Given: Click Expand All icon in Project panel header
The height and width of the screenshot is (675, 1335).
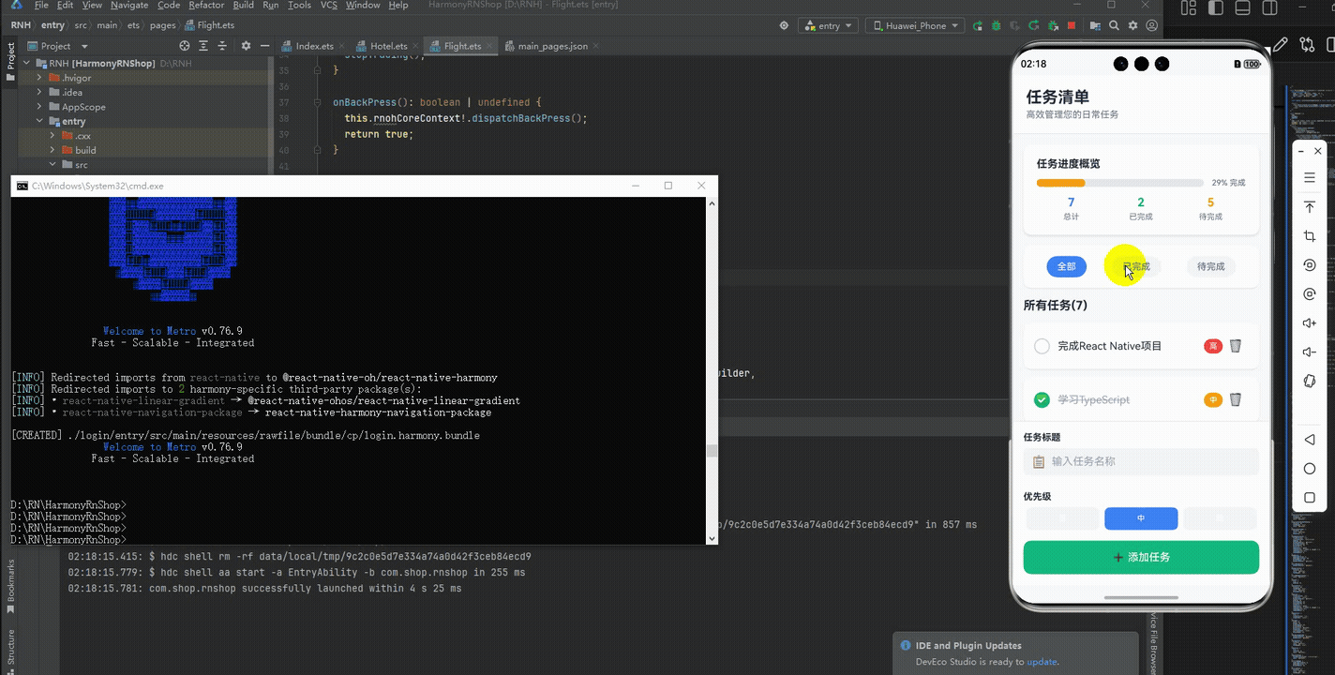Looking at the screenshot, I should pyautogui.click(x=203, y=46).
